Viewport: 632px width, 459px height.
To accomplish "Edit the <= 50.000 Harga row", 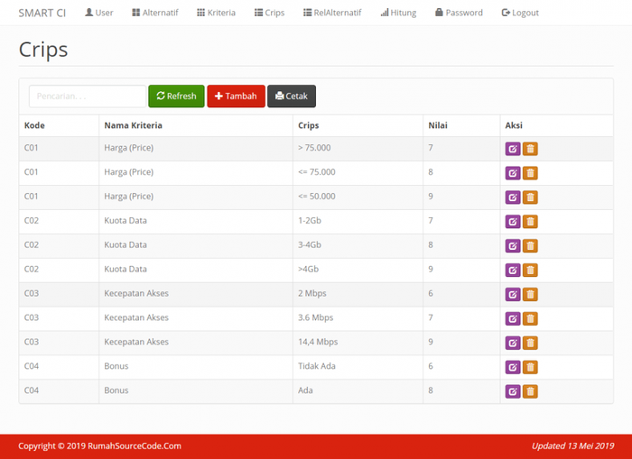I will 513,197.
